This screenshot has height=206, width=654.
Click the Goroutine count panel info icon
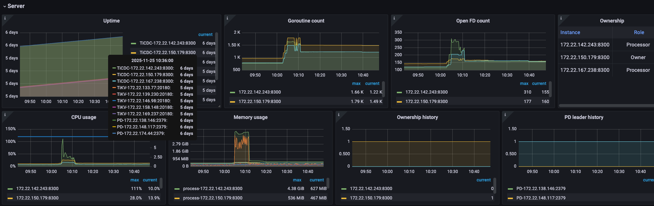click(227, 18)
